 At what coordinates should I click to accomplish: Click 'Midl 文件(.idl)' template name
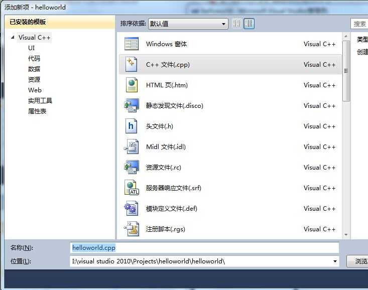click(x=166, y=147)
